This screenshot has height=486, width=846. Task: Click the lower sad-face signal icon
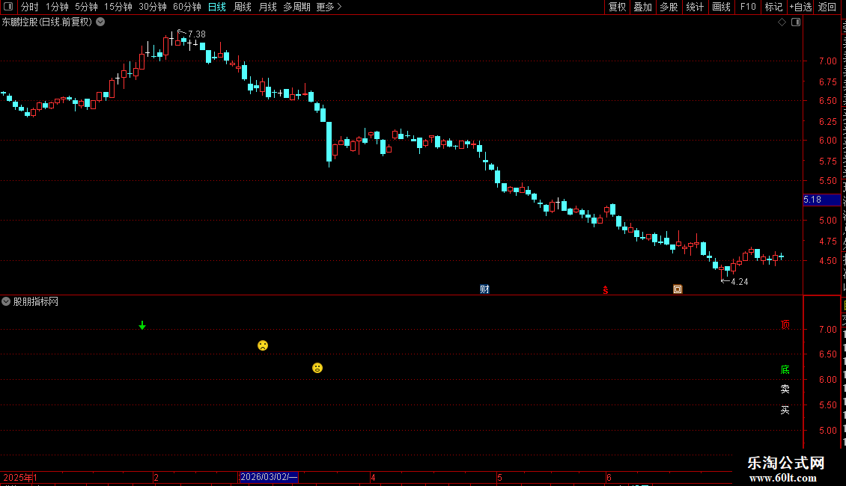pos(317,368)
